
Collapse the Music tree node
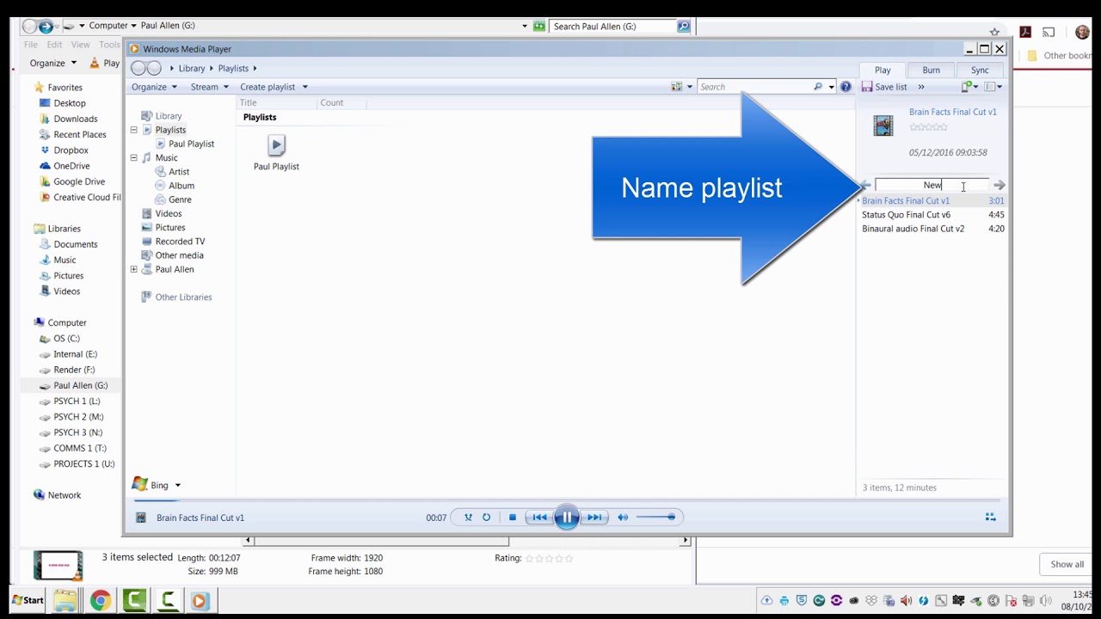point(134,158)
